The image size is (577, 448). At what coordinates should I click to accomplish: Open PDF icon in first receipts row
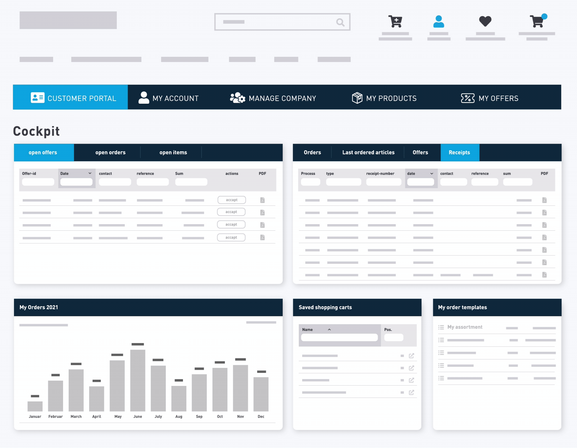pos(544,200)
